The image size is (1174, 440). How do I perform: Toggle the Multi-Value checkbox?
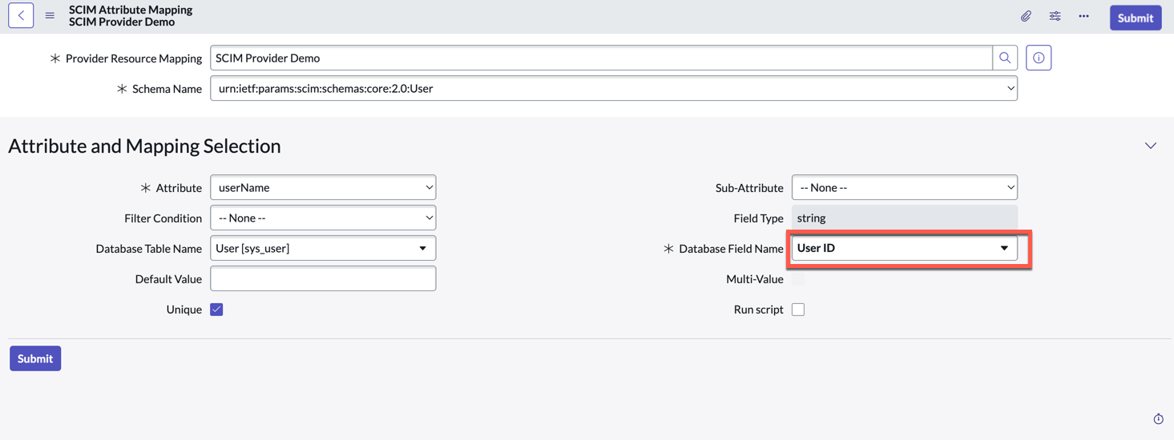(798, 279)
